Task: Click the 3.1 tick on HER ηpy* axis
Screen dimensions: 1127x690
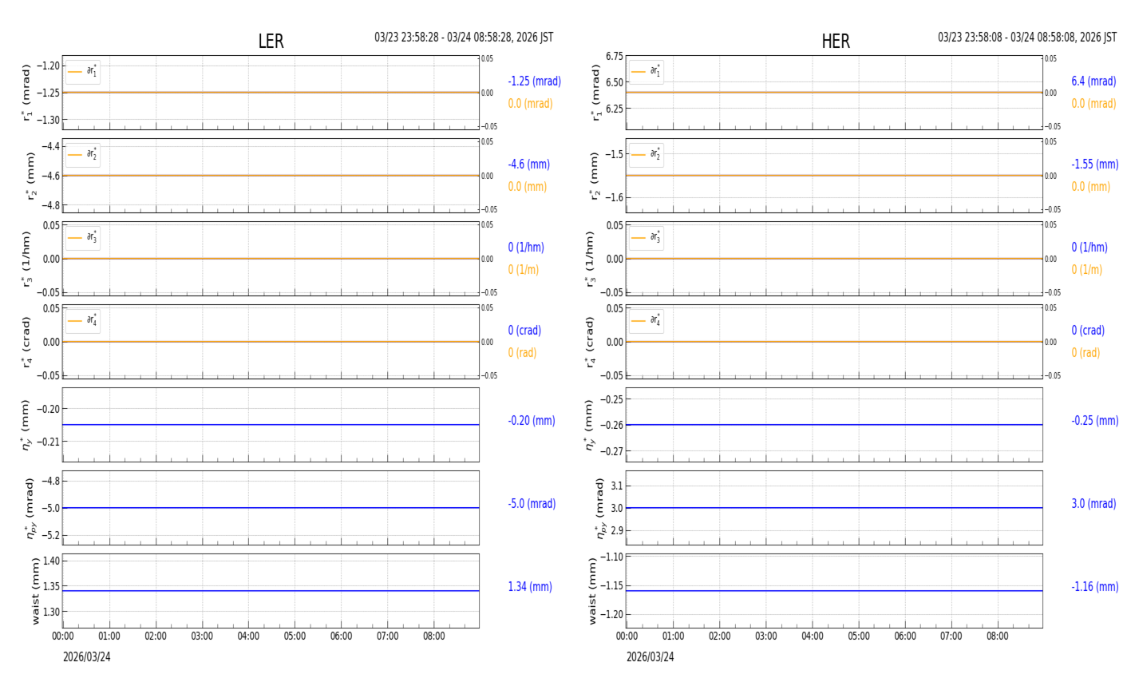Action: click(616, 486)
